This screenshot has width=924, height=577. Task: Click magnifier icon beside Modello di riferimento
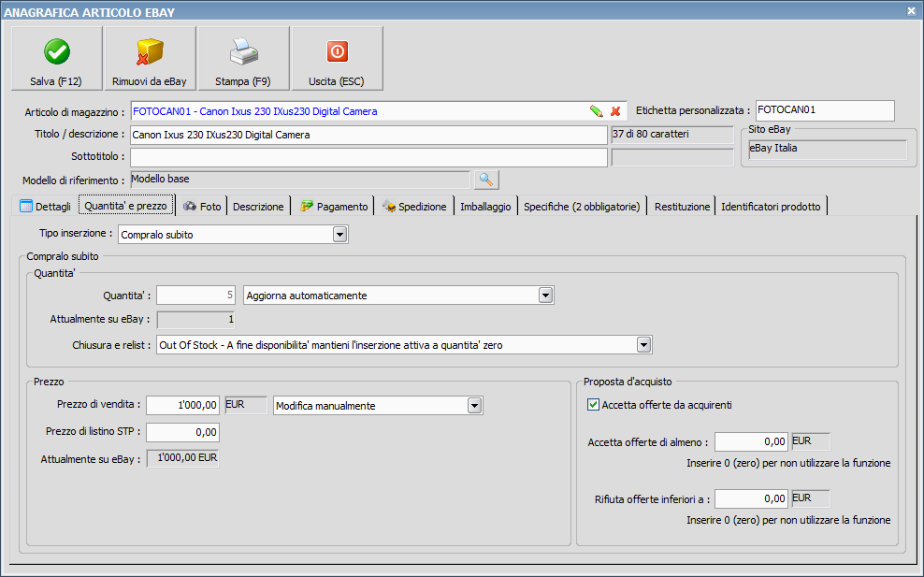point(486,180)
